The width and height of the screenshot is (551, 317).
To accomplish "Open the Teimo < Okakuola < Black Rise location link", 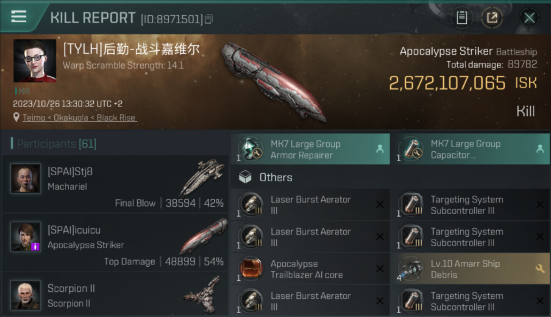I will click(x=80, y=118).
